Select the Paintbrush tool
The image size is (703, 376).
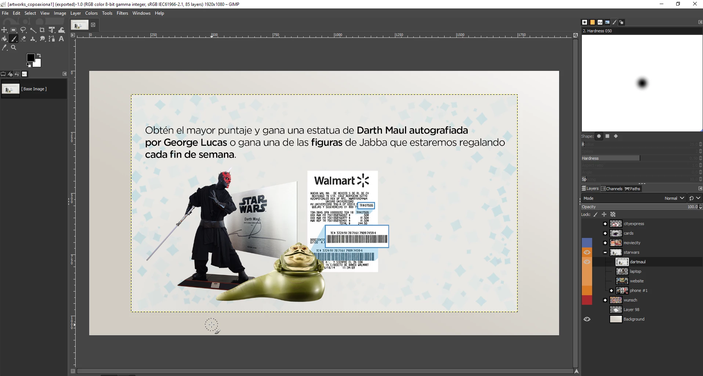[x=14, y=39]
